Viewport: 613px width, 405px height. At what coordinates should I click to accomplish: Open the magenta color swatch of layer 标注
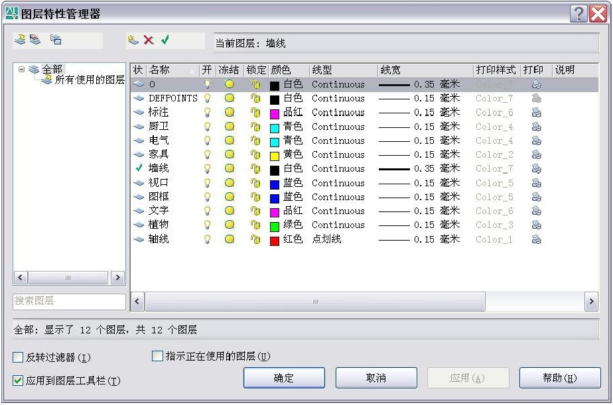click(275, 113)
